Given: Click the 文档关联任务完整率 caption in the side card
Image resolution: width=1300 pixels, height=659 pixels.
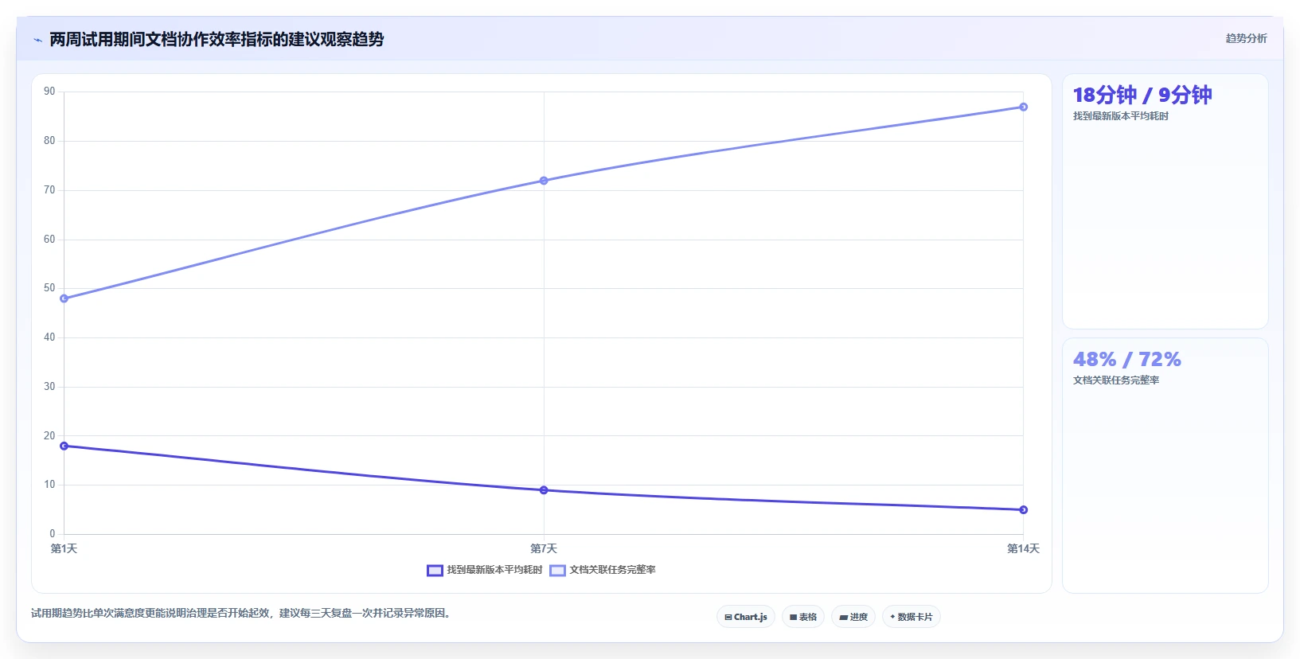Looking at the screenshot, I should click(1116, 380).
